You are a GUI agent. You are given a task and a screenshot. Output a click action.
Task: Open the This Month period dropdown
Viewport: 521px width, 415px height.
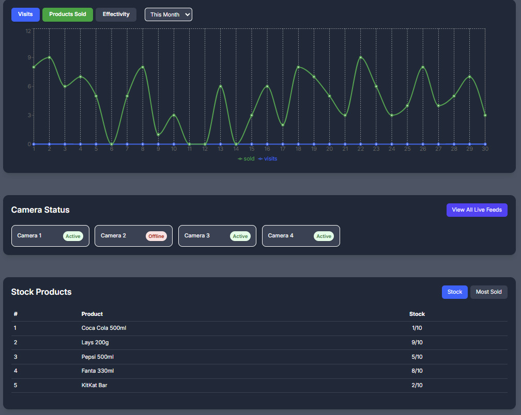(168, 14)
